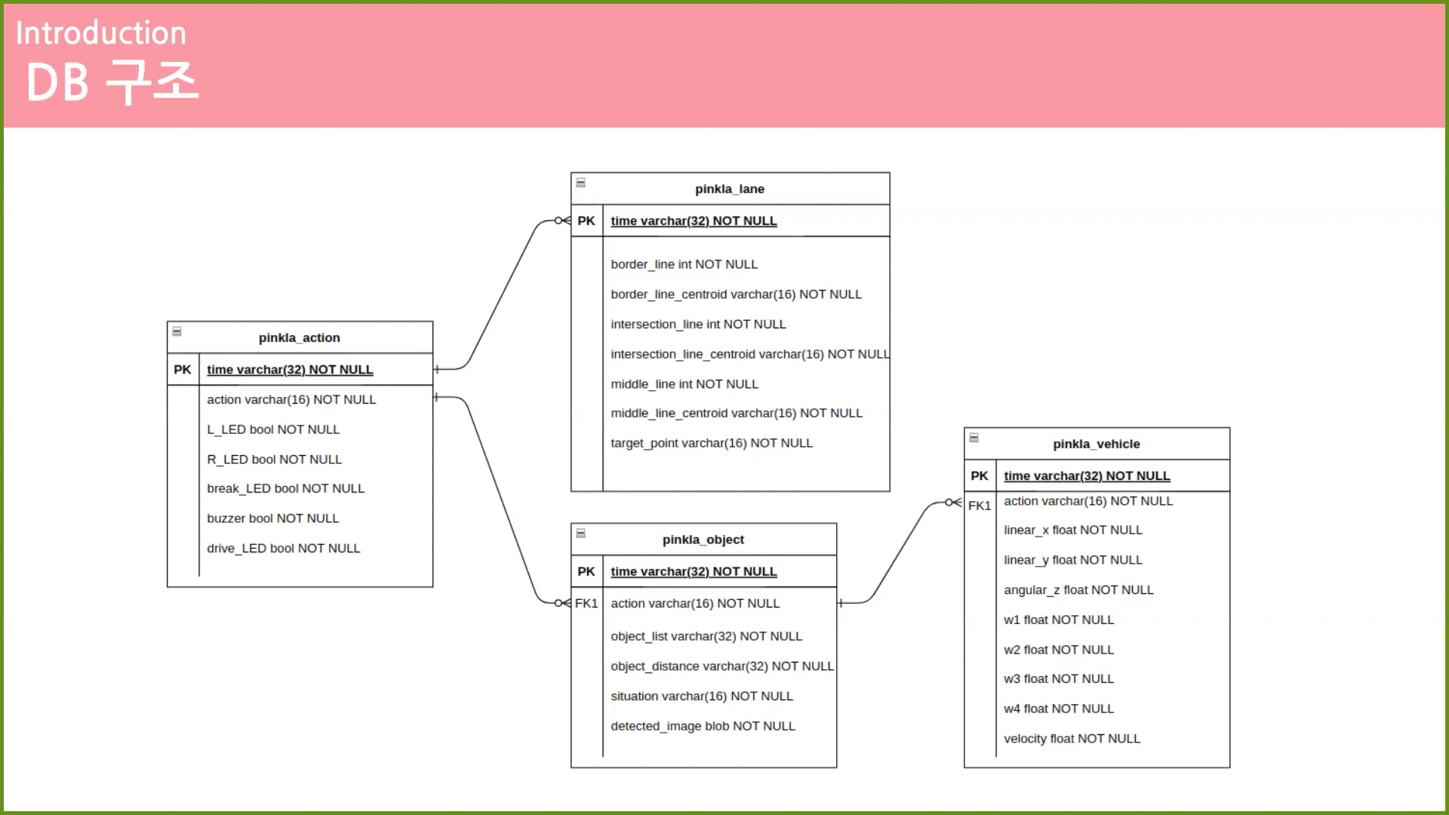The width and height of the screenshot is (1449, 815).
Task: Click the FK1 cell in pinkla_vehicle
Action: [x=979, y=506]
